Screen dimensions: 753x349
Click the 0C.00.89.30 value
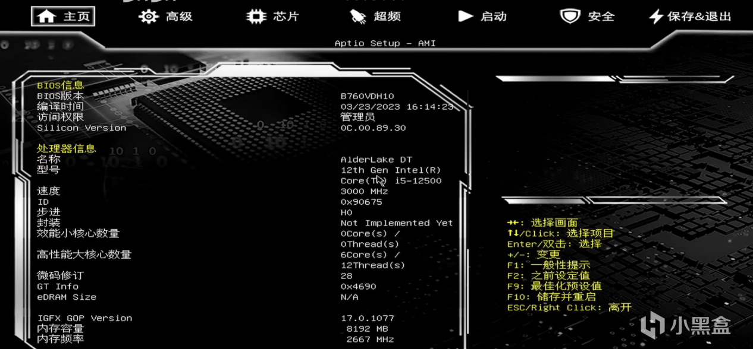click(x=373, y=128)
